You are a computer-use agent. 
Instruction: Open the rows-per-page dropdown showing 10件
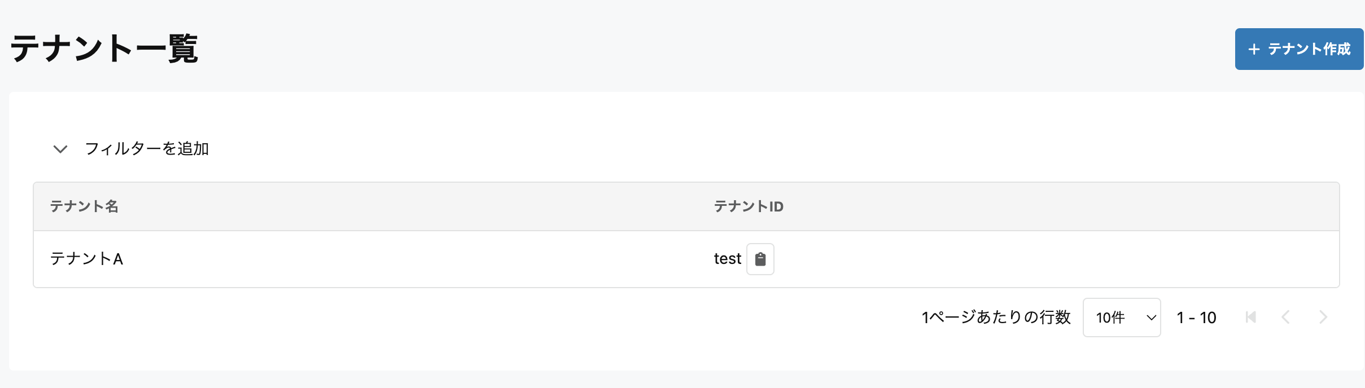point(1121,318)
